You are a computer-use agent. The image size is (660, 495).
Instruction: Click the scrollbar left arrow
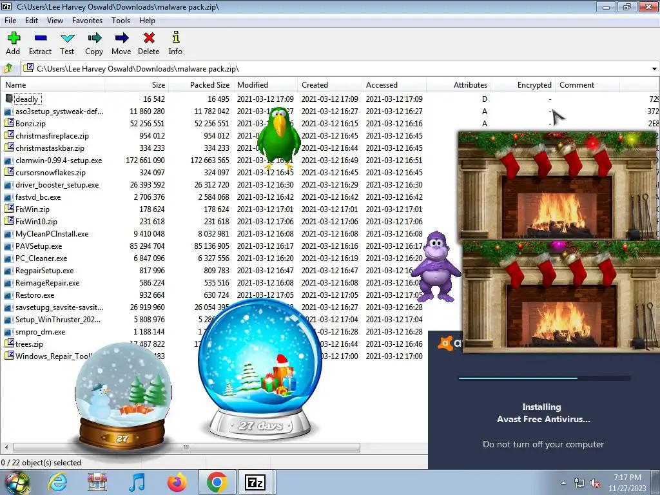click(6, 447)
